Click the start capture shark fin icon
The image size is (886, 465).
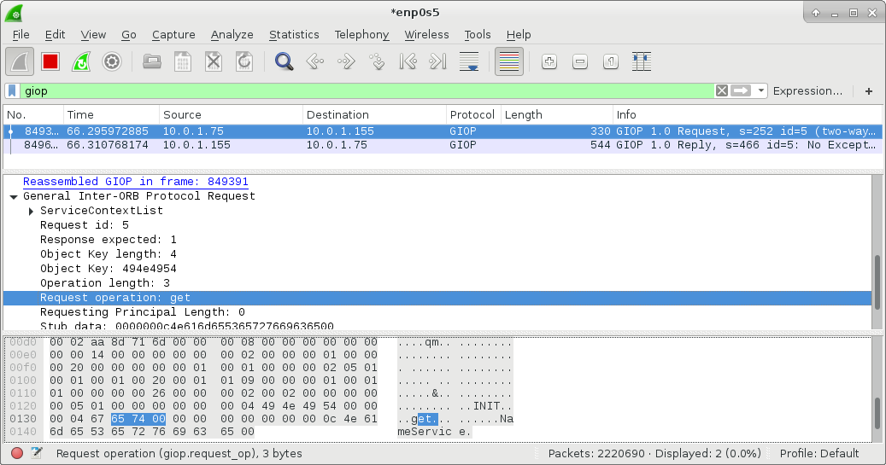coord(20,61)
